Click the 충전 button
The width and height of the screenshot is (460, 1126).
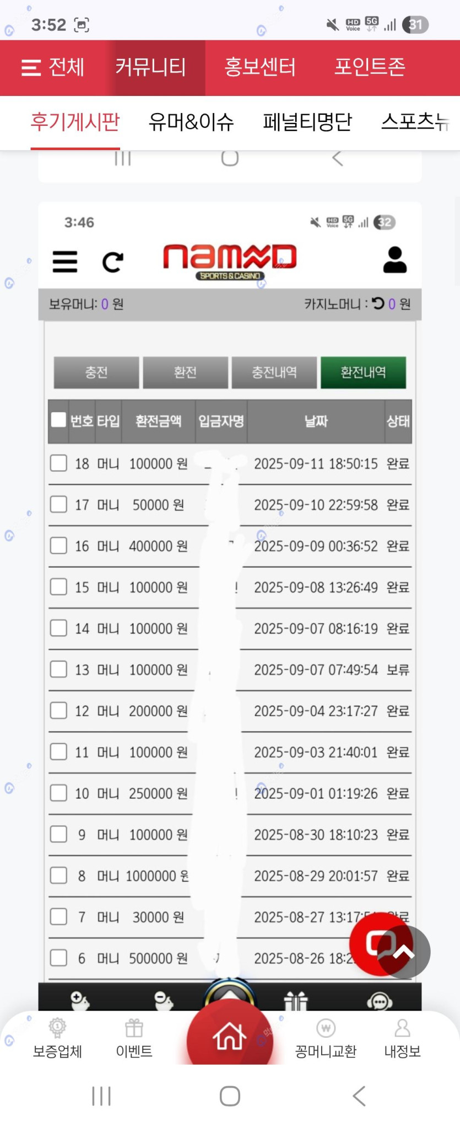click(96, 372)
